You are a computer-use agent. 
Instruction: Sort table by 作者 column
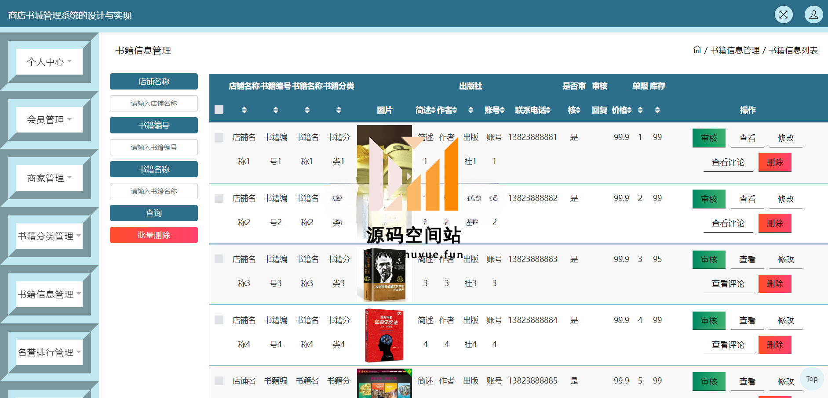coord(455,110)
